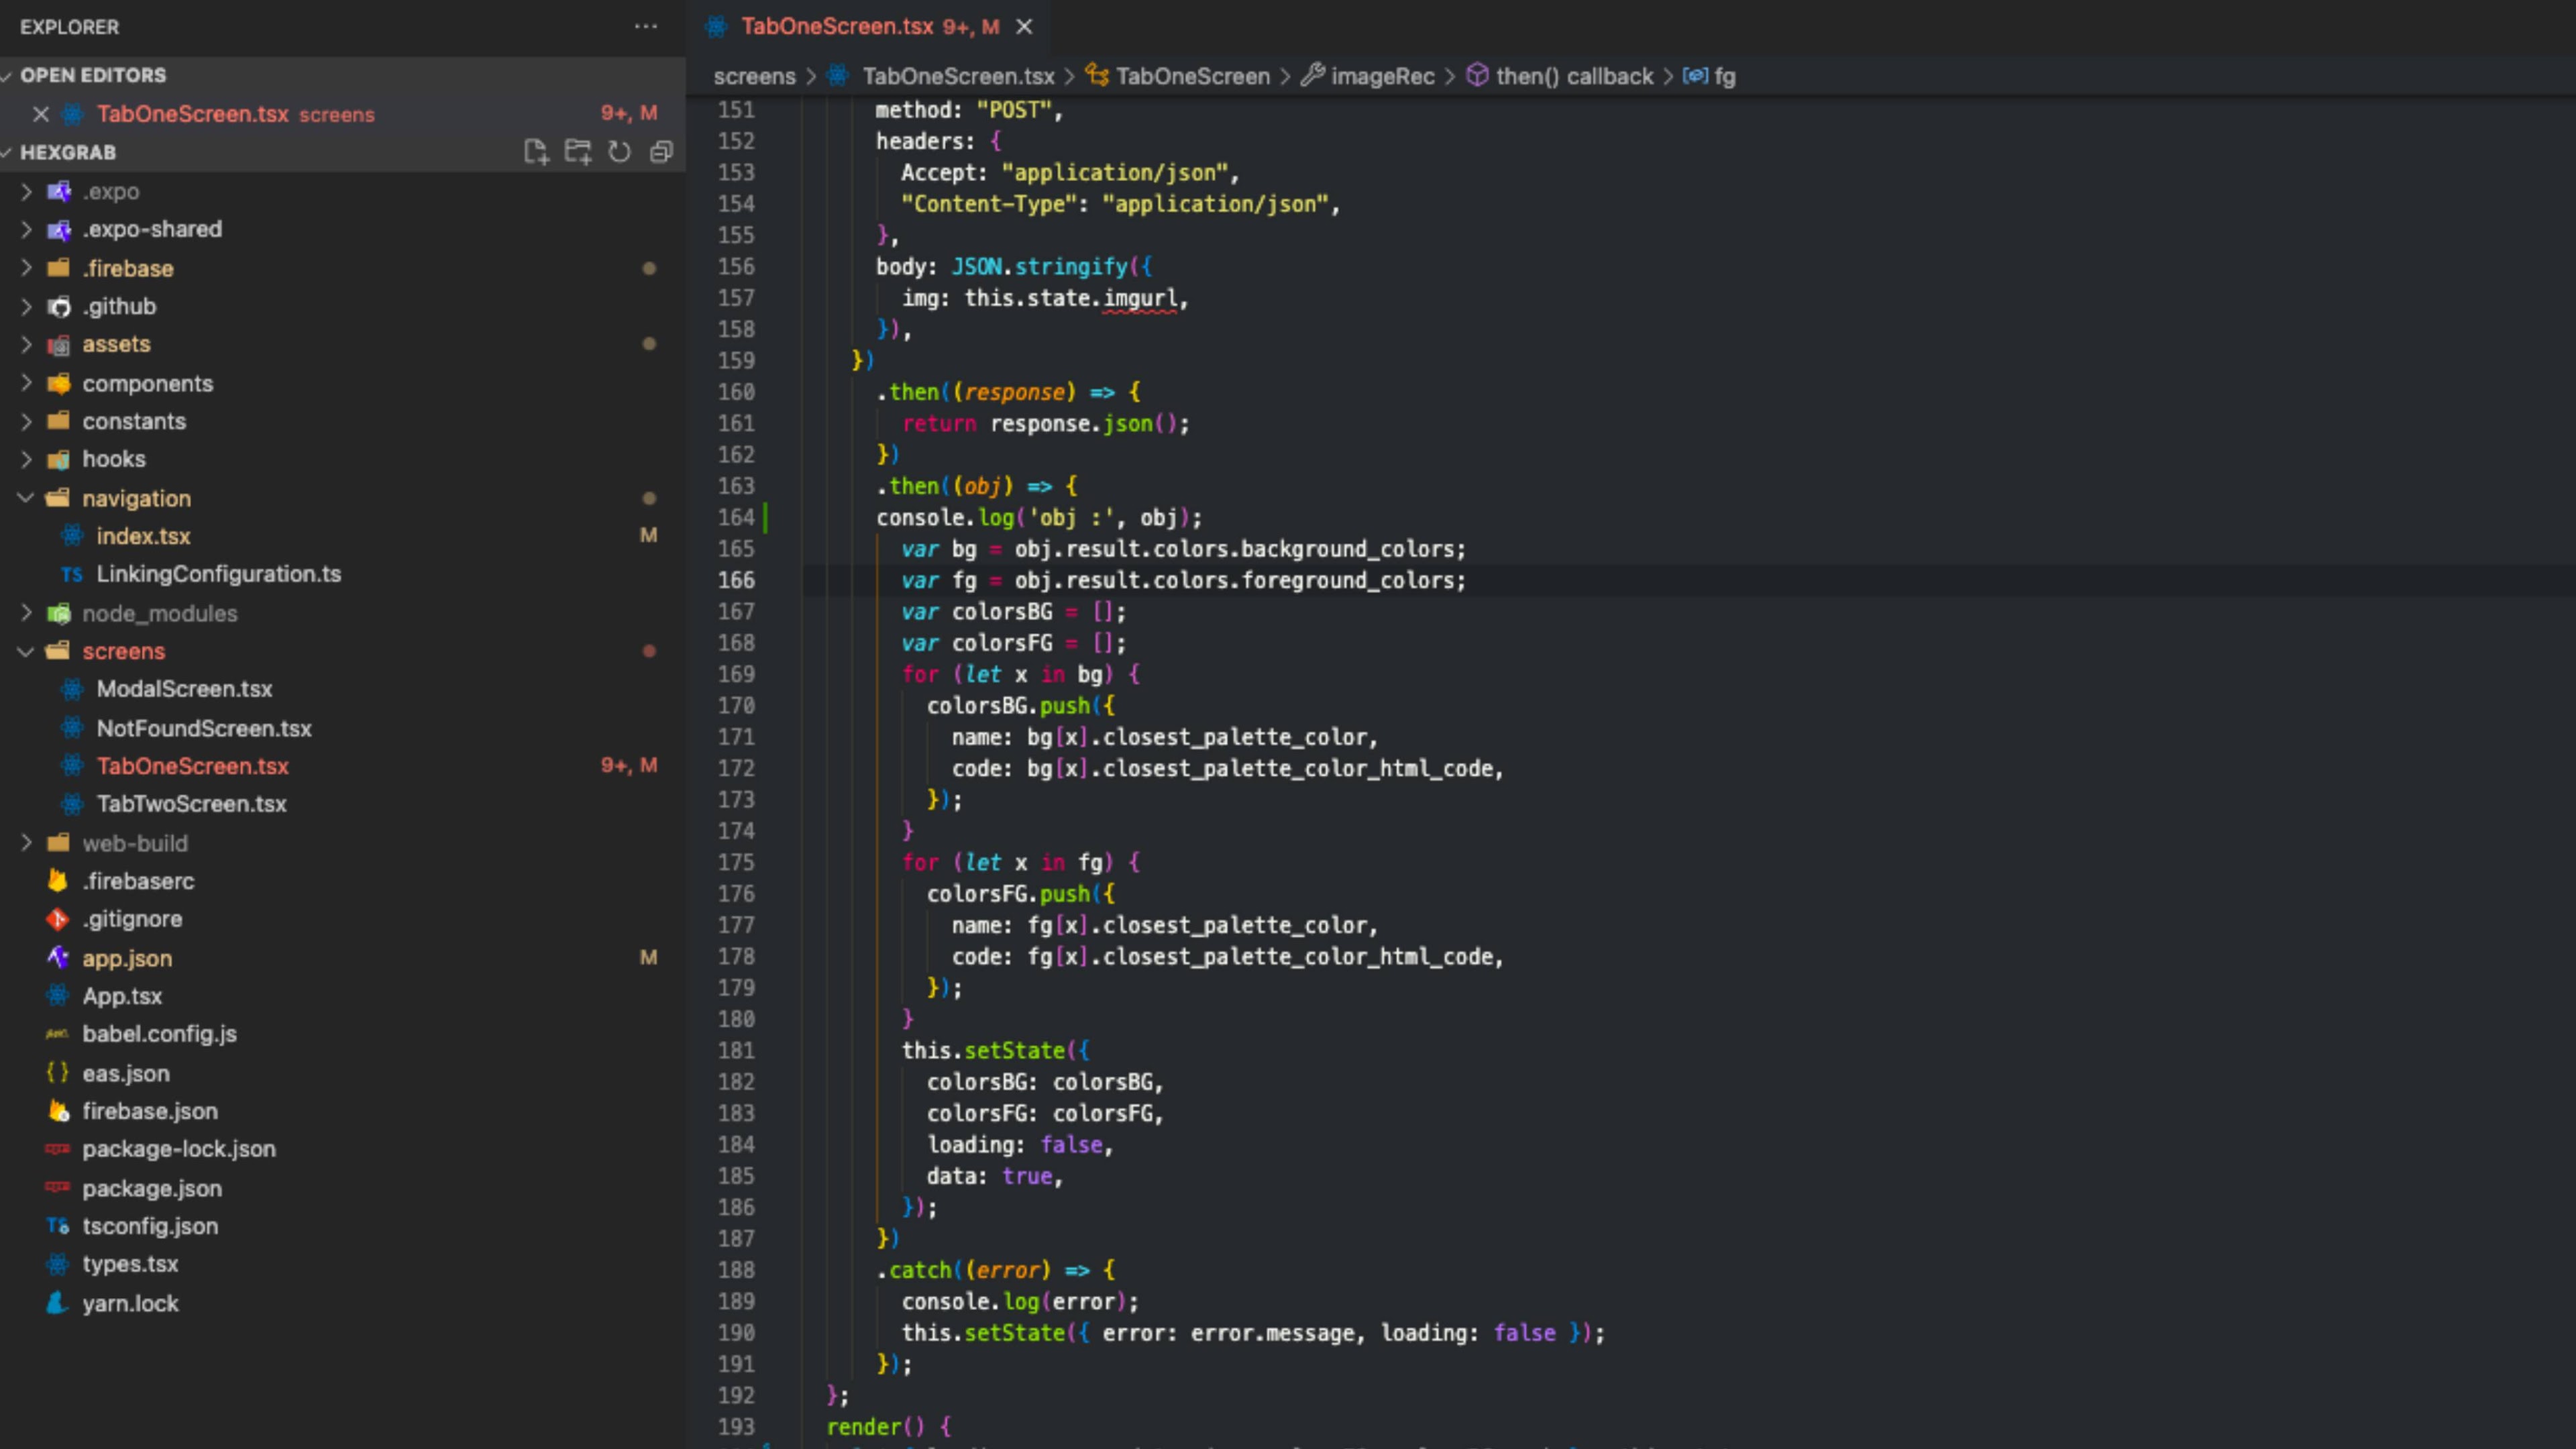The width and height of the screenshot is (2576, 1449).
Task: Click the babel.config.js file icon
Action: [57, 1034]
